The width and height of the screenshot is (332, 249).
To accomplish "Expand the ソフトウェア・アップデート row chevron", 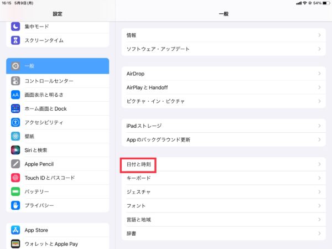I will (x=319, y=49).
